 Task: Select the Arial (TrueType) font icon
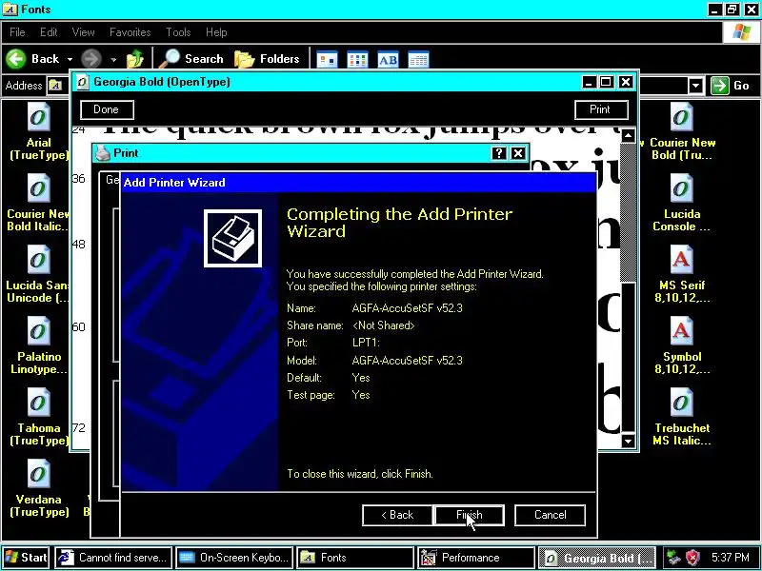pos(38,116)
